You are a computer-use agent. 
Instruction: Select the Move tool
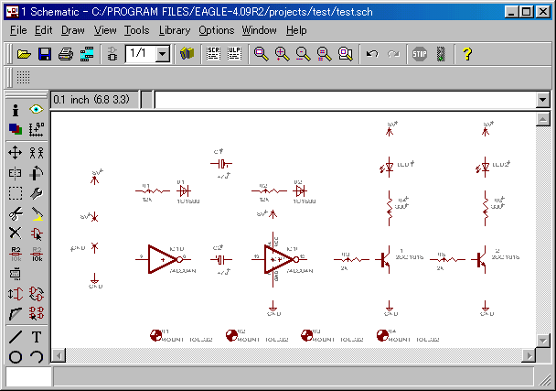[16, 153]
